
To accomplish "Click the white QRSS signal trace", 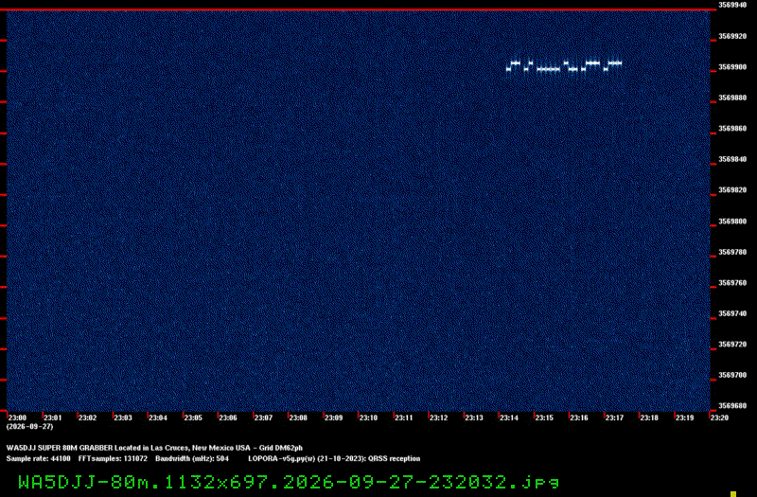I will 564,66.
